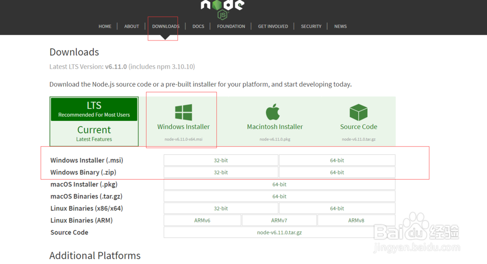The width and height of the screenshot is (487, 264).
Task: Download Windows Installer (.msi) 64-bit
Action: click(x=337, y=160)
